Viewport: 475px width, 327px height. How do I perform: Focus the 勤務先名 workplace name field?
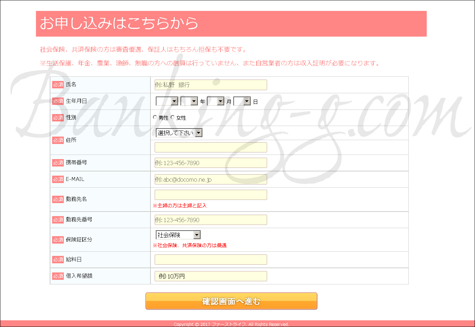coord(211,195)
